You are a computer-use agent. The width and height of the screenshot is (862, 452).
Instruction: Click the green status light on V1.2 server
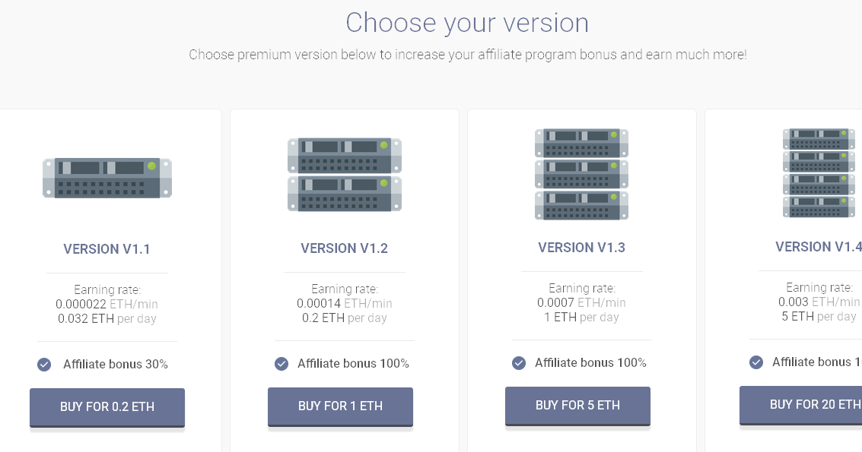[x=385, y=143]
